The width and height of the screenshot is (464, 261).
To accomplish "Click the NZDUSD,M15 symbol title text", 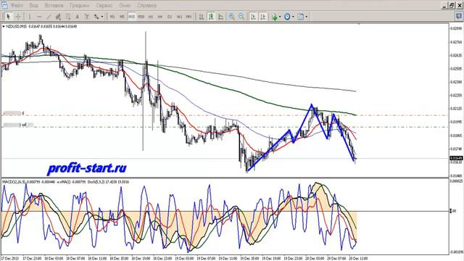I will [x=16, y=27].
